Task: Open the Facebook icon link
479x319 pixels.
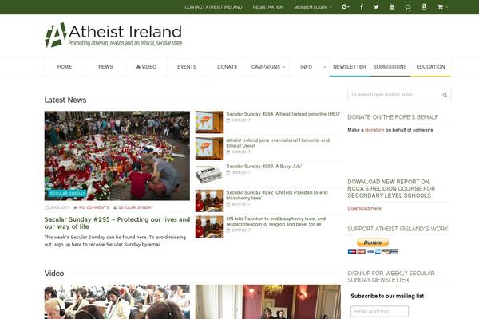Action: pyautogui.click(x=362, y=6)
